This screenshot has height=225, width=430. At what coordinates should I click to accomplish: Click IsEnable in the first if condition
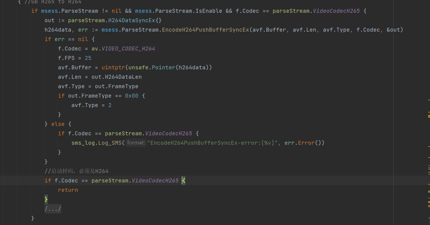click(x=209, y=11)
